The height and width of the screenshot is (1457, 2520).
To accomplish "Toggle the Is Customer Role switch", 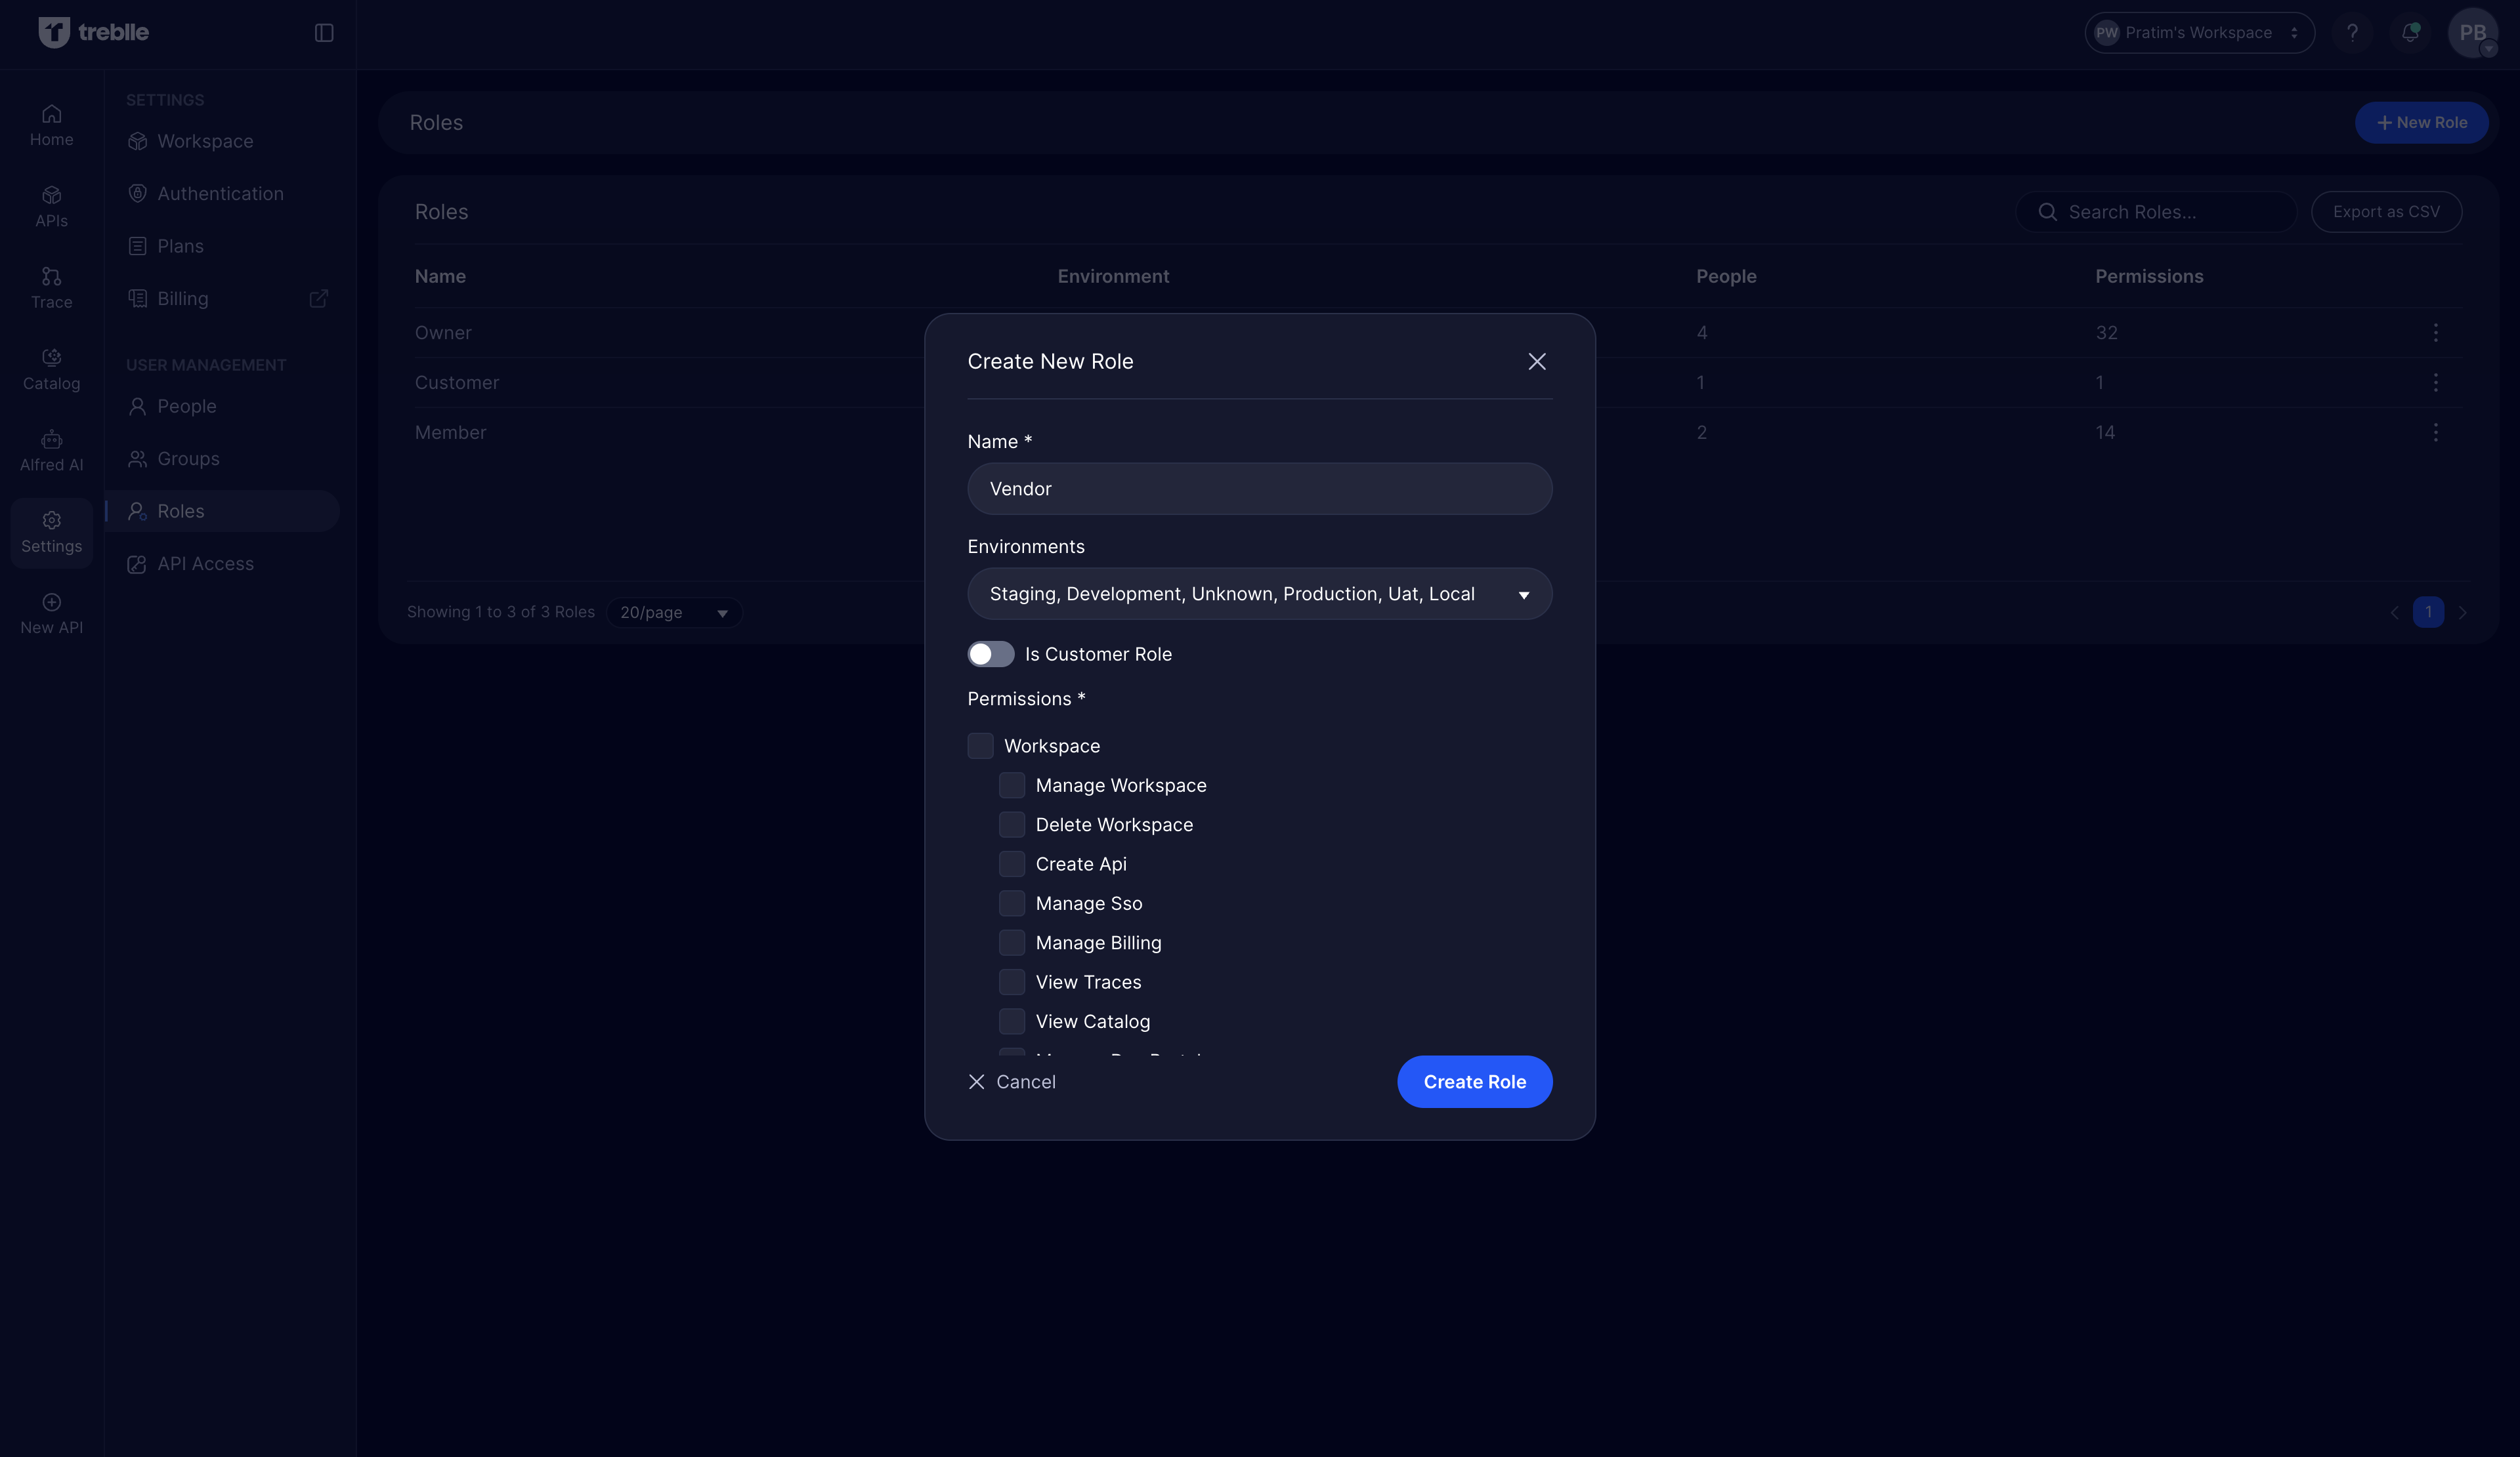I will click(x=990, y=653).
